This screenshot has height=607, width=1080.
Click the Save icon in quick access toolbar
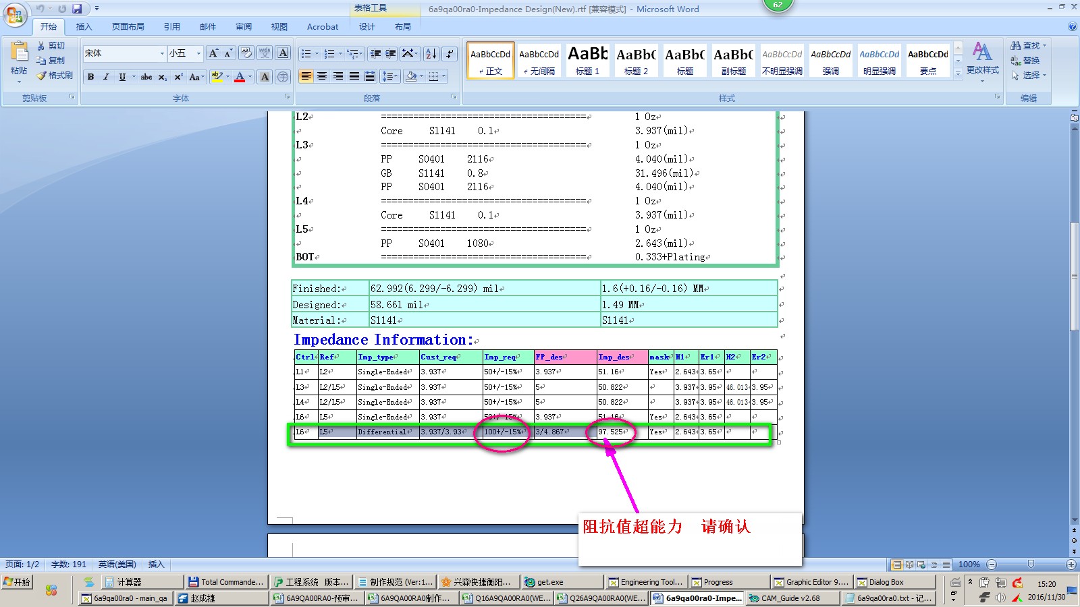point(77,9)
